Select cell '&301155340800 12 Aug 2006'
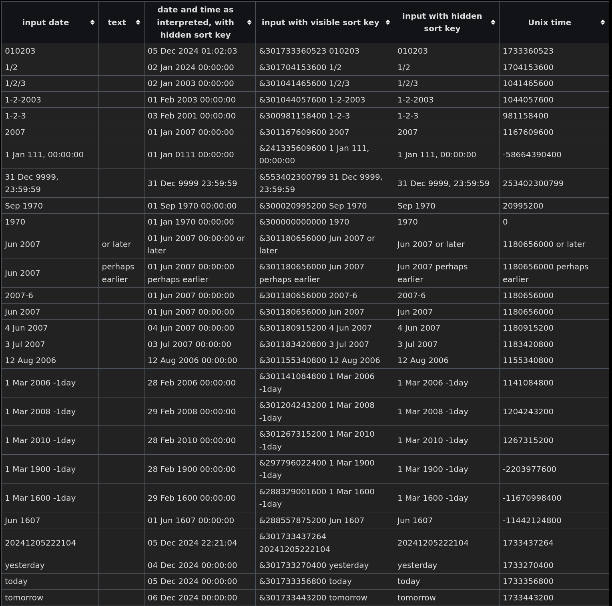This screenshot has width=612, height=606. pyautogui.click(x=325, y=360)
